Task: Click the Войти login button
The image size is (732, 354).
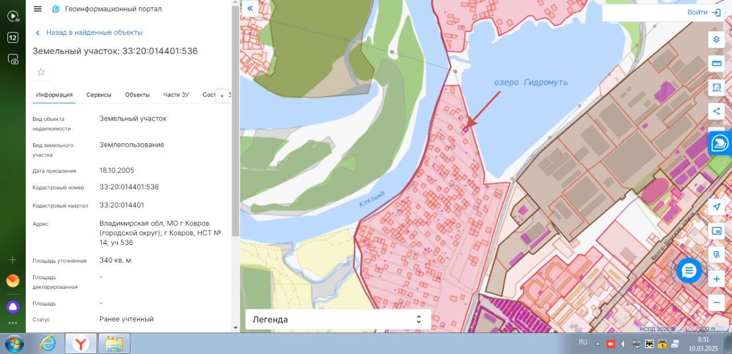Action: pyautogui.click(x=704, y=12)
